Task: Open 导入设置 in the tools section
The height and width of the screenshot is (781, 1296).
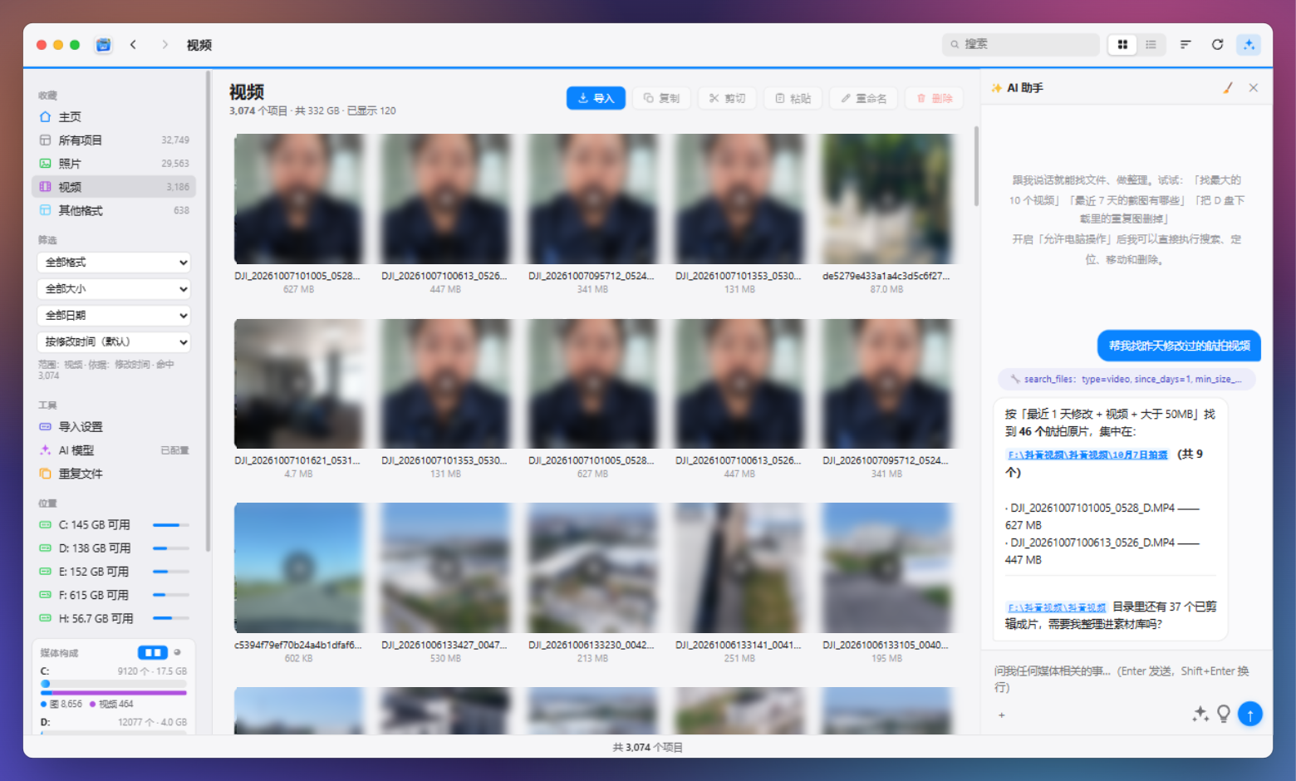Action: [x=114, y=427]
